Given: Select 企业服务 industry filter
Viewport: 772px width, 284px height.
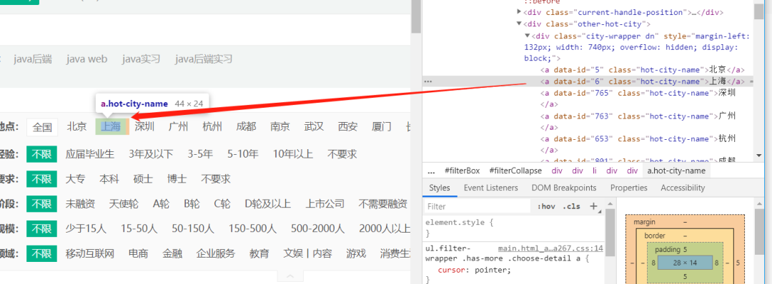Looking at the screenshot, I should click(216, 254).
